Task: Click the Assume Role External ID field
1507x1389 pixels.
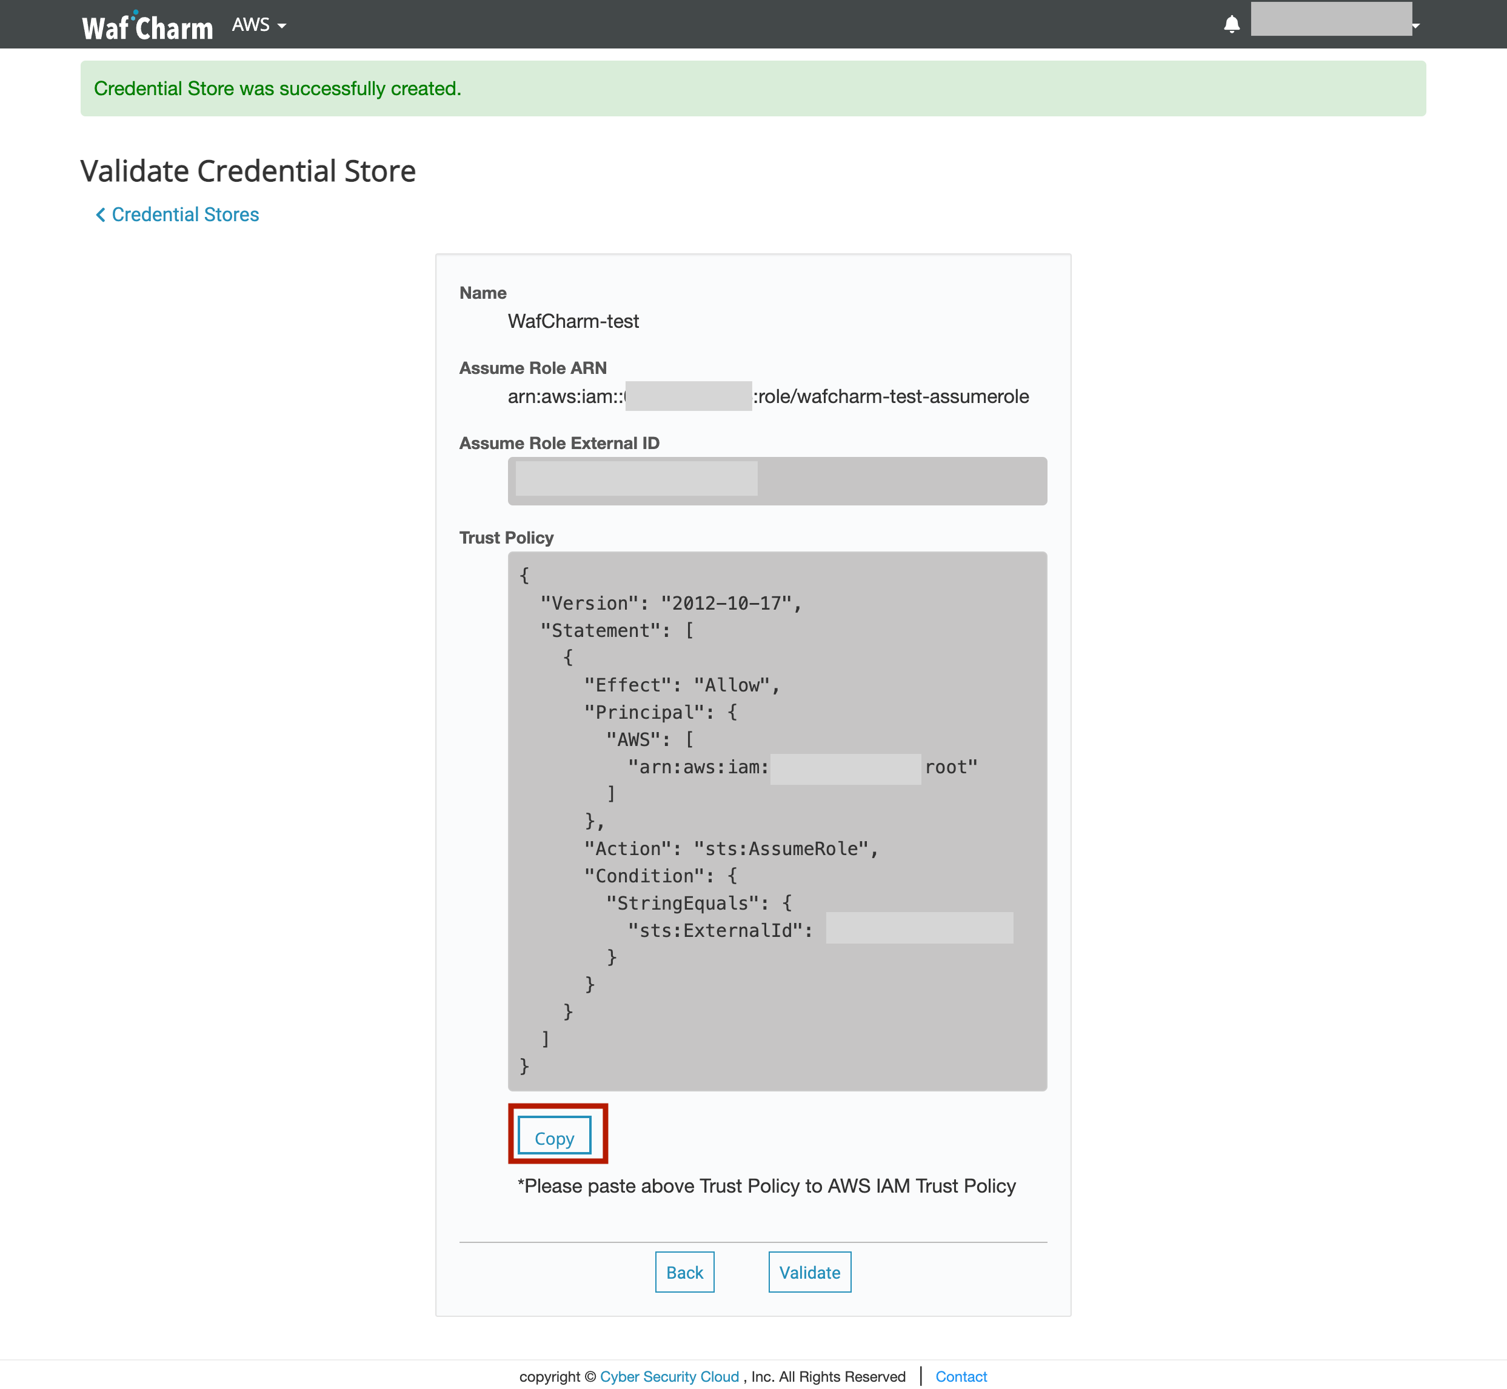Action: (777, 481)
